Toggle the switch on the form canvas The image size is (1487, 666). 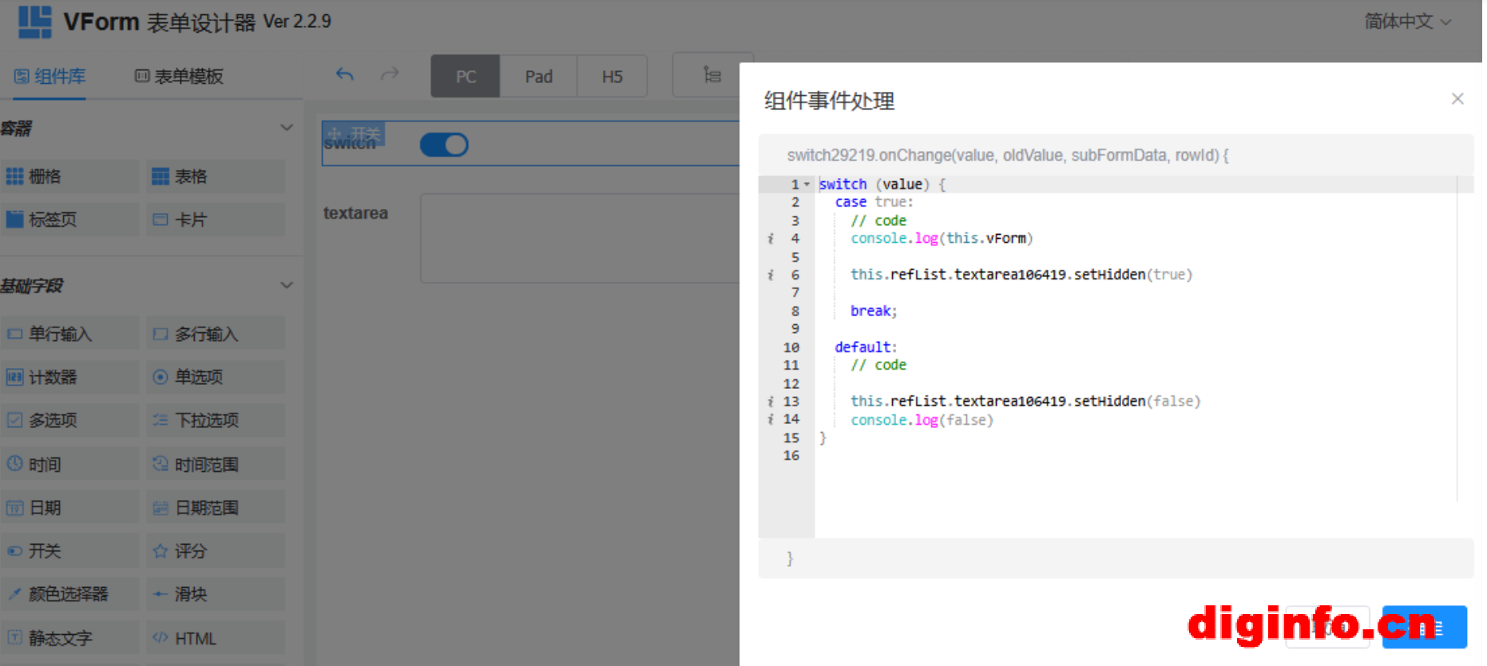[444, 145]
